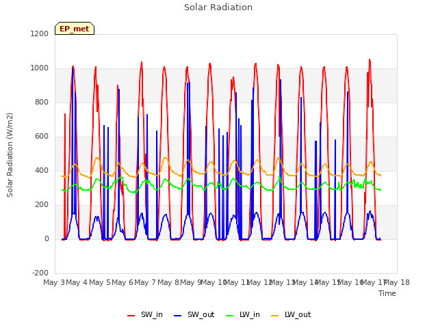This screenshot has height=328, width=438.
Task: Click the -200 y-axis tick label
Action: click(x=40, y=273)
